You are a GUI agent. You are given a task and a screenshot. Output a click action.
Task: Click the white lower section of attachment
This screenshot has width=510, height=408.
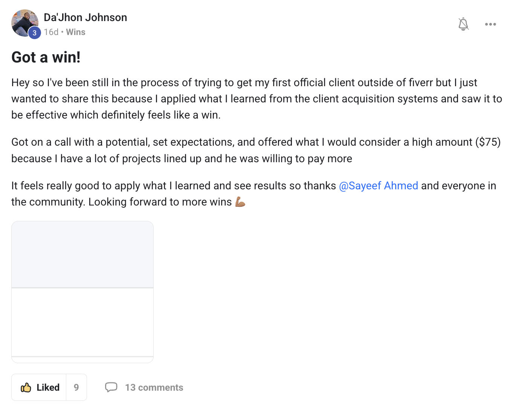coord(82,322)
